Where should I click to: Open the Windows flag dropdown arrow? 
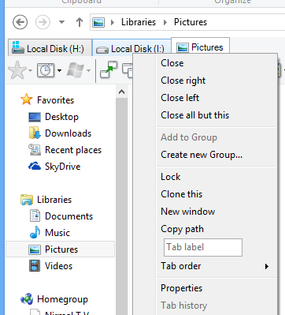(x=89, y=70)
